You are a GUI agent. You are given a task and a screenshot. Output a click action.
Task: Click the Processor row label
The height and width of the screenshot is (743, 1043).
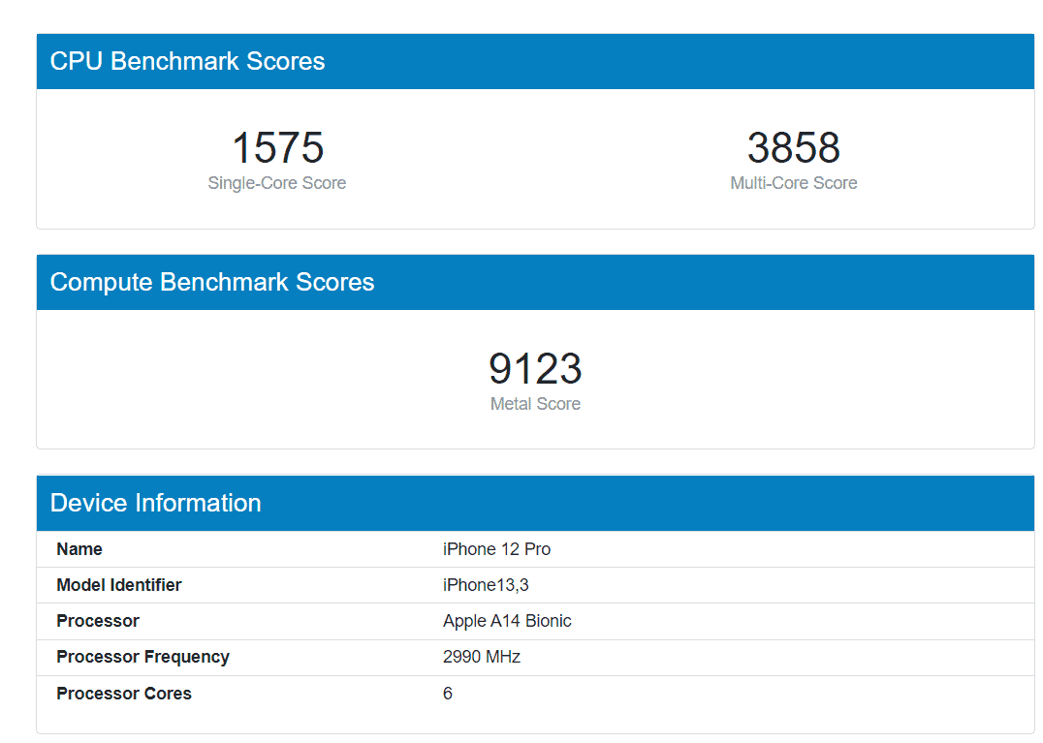tap(98, 621)
